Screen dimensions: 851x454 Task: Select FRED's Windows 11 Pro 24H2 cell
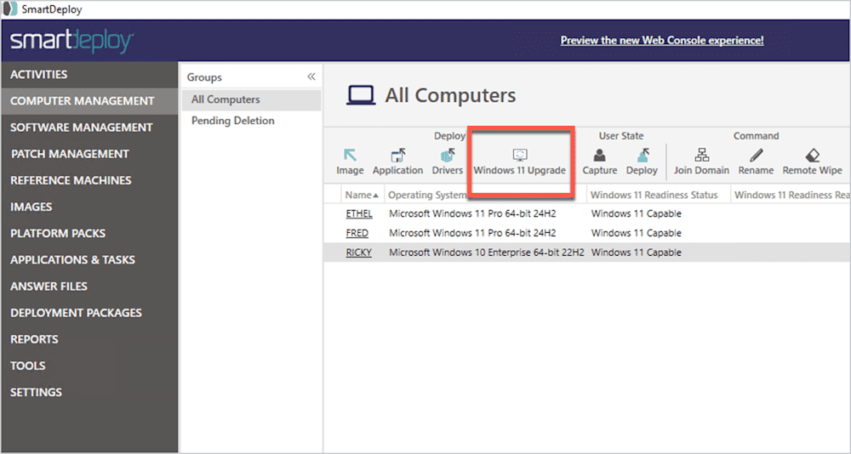pyautogui.click(x=472, y=233)
